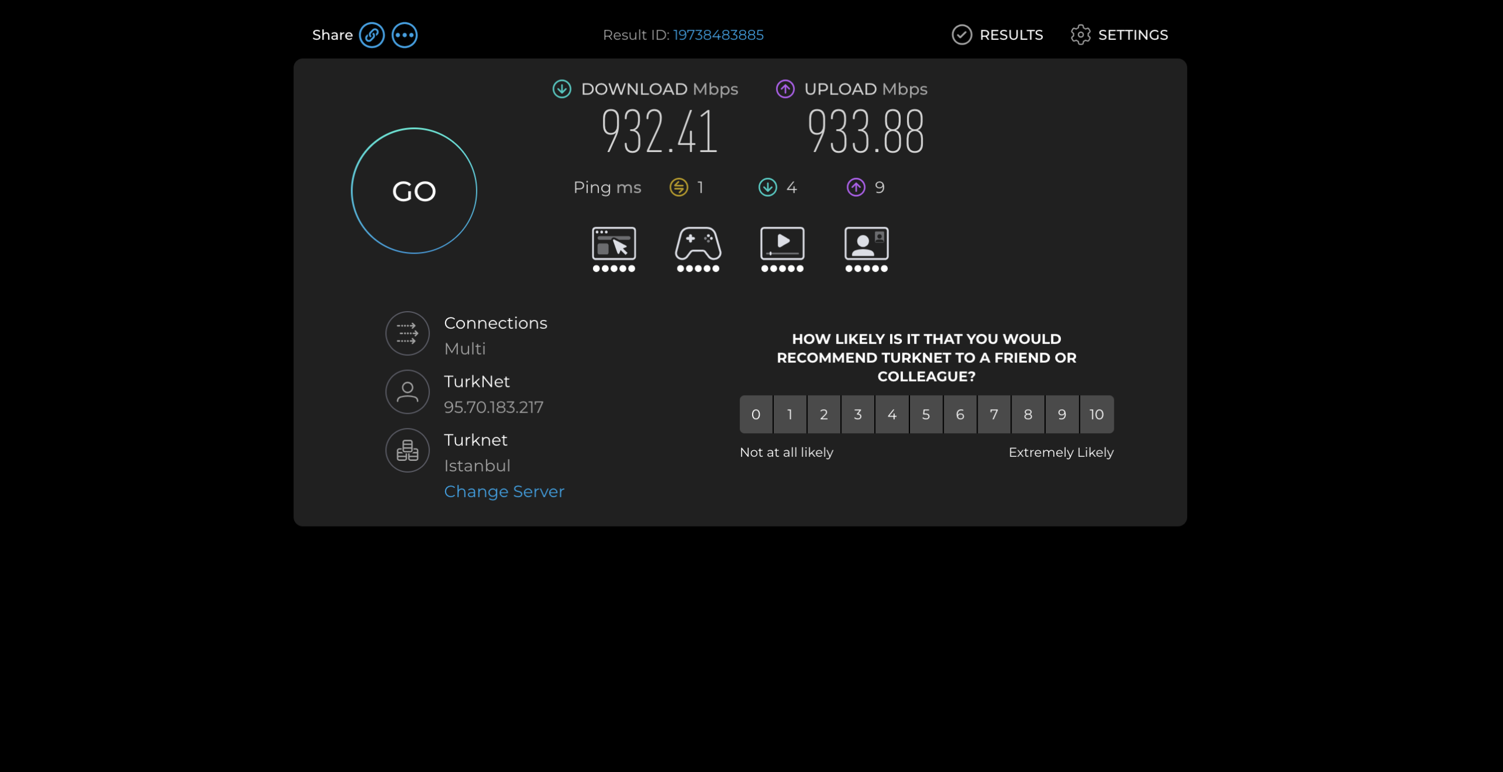Choose score 2 for TurkNet
This screenshot has width=1503, height=772.
pyautogui.click(x=824, y=414)
